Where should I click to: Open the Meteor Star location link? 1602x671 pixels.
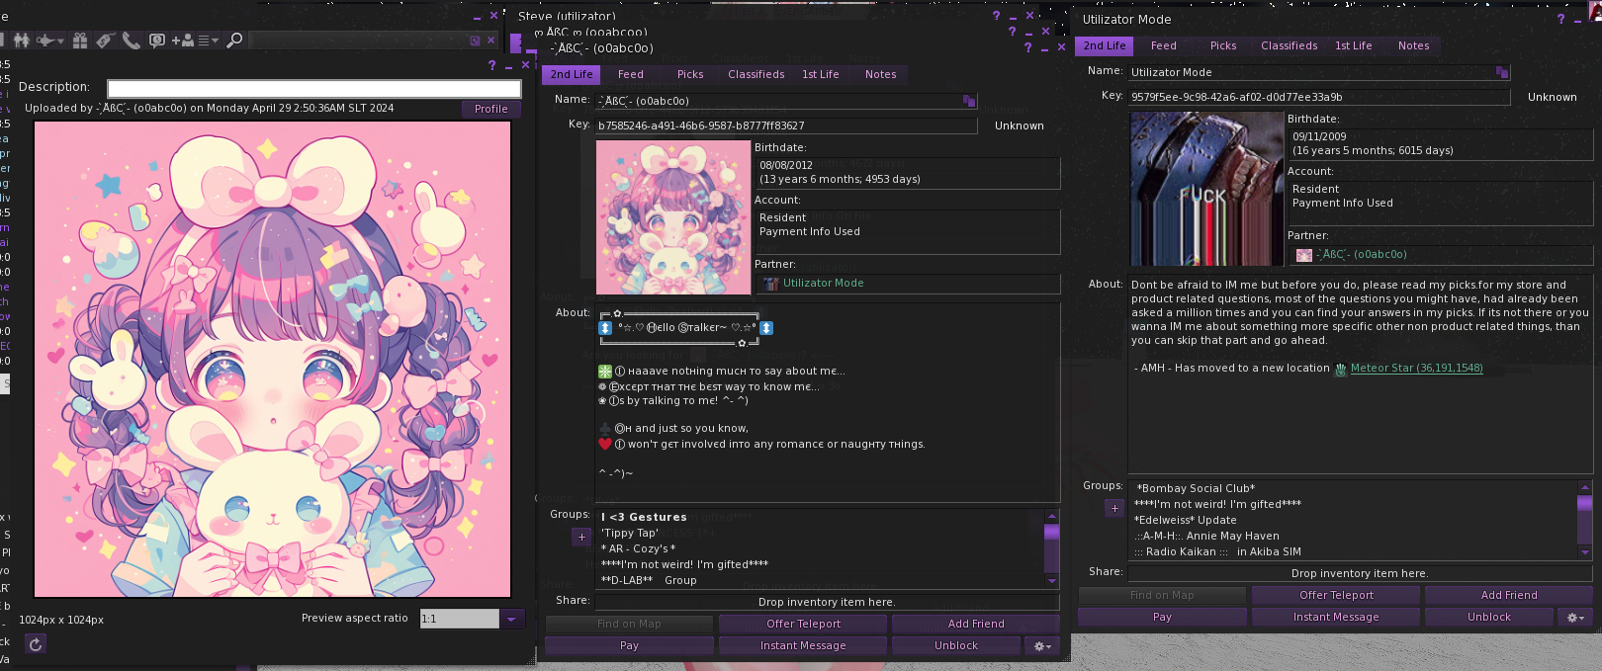tap(1416, 369)
